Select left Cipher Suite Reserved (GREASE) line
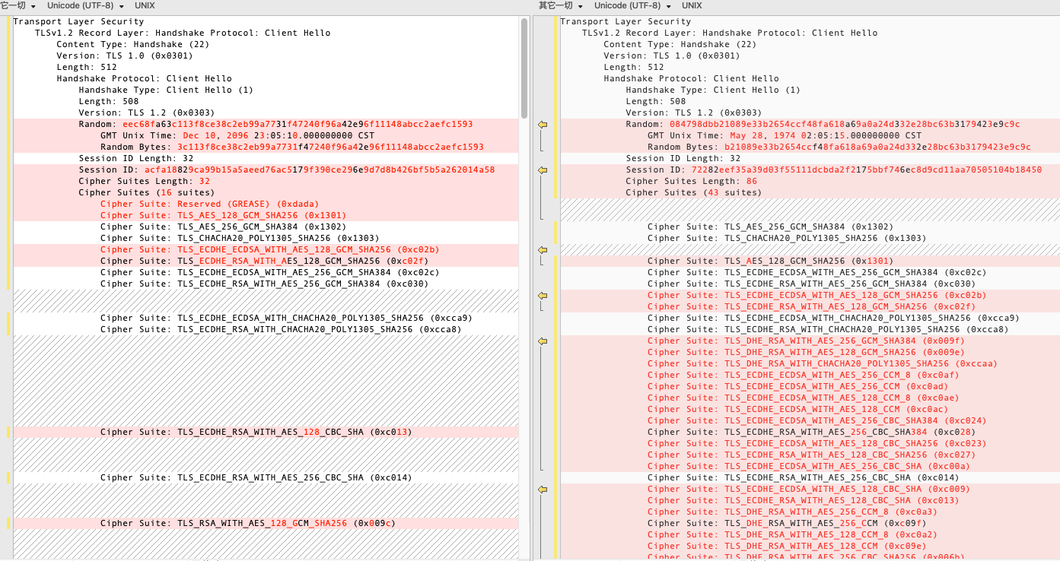Image resolution: width=1060 pixels, height=561 pixels. (209, 204)
